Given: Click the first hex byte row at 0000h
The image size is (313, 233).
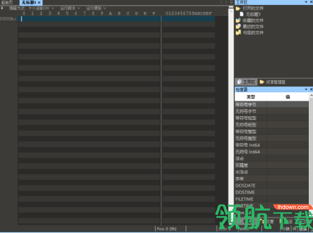Looking at the screenshot, I should point(89,19).
